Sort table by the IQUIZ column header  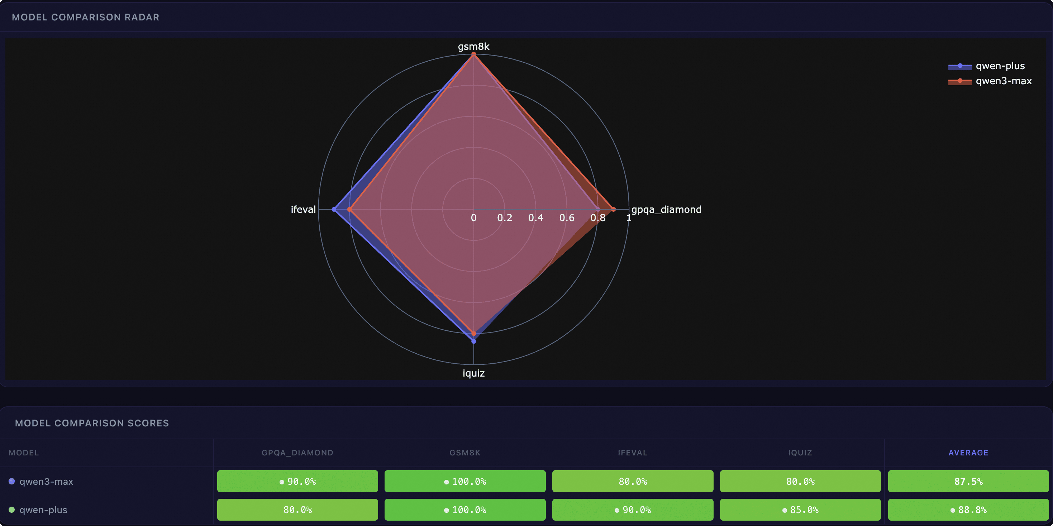pyautogui.click(x=800, y=453)
